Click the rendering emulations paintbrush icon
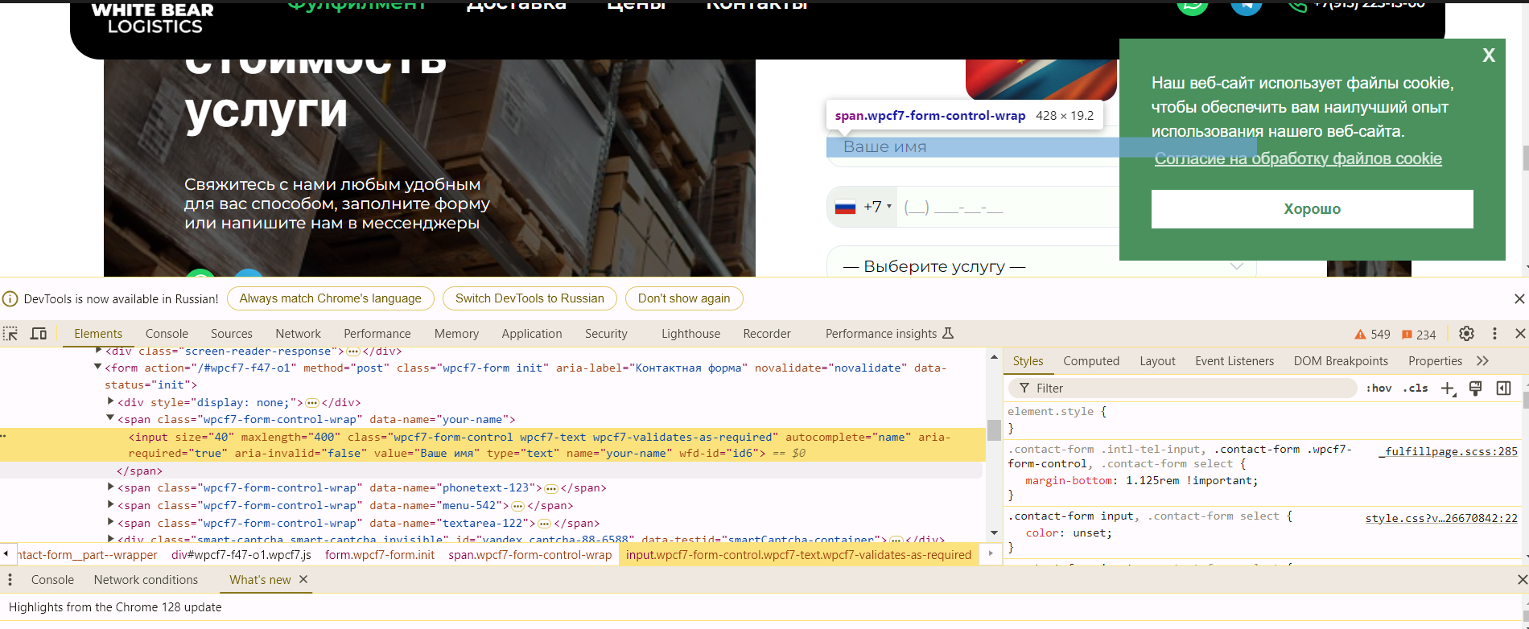 (1475, 388)
